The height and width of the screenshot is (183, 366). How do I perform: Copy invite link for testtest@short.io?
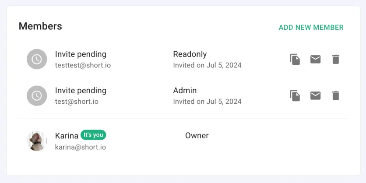click(x=295, y=59)
